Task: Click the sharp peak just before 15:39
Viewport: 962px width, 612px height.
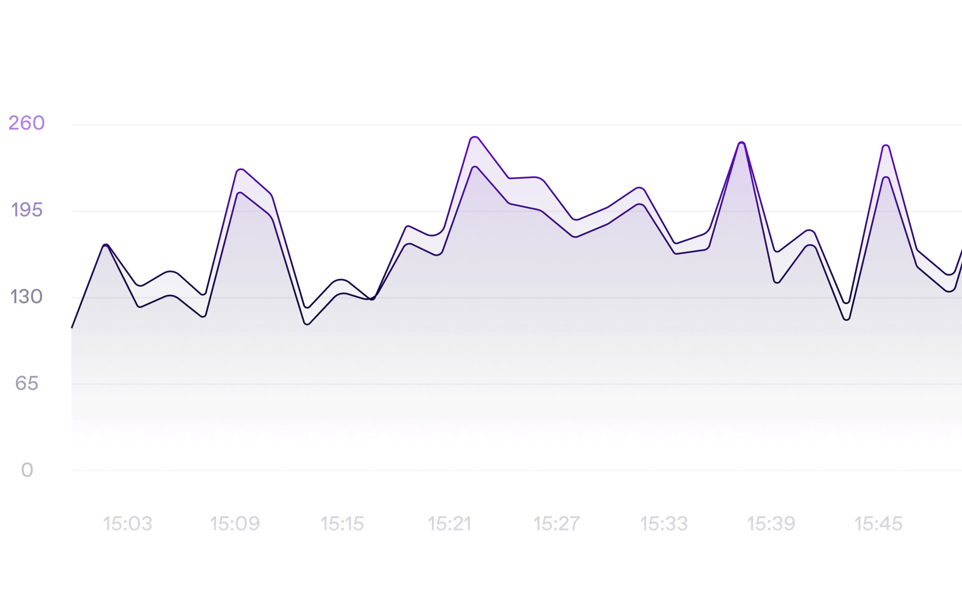Action: tap(742, 145)
